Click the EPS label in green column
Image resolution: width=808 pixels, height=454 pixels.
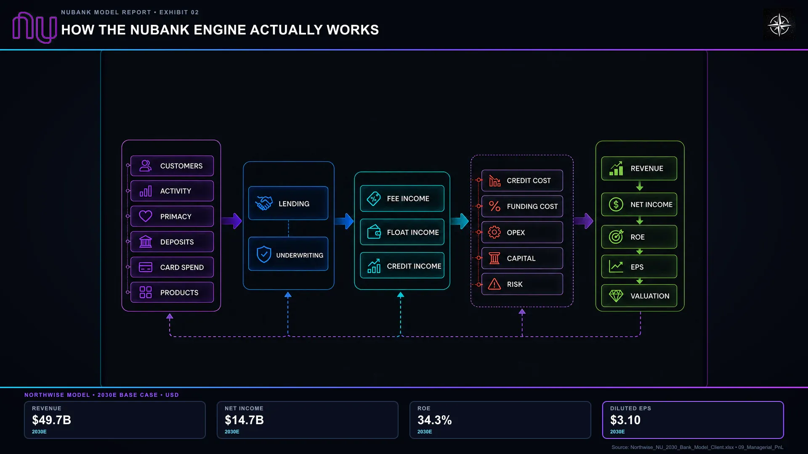click(x=637, y=267)
